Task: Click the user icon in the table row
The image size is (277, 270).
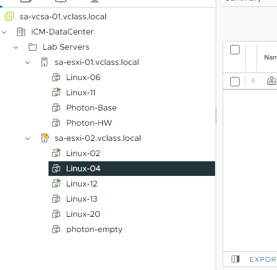Action: [x=272, y=81]
